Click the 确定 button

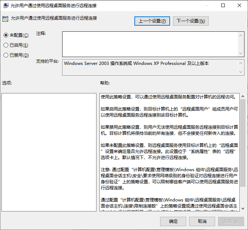173,221
